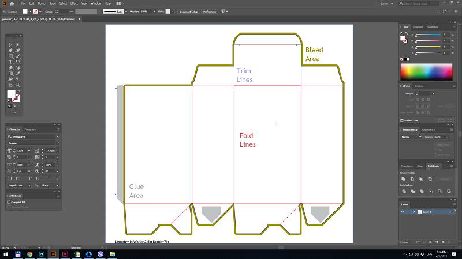This screenshot has height=259, width=462.
Task: Select the Type tool
Action: (x=10, y=62)
